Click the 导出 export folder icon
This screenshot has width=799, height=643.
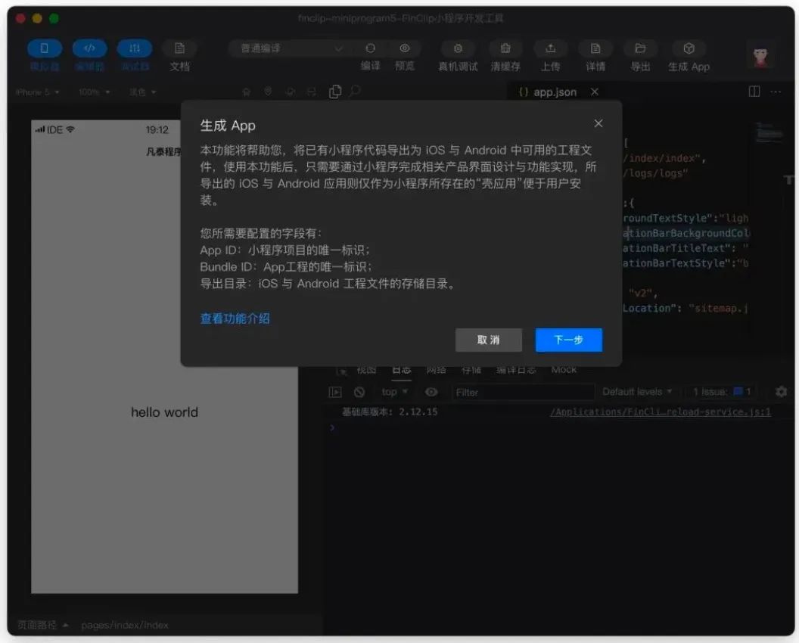click(x=640, y=48)
